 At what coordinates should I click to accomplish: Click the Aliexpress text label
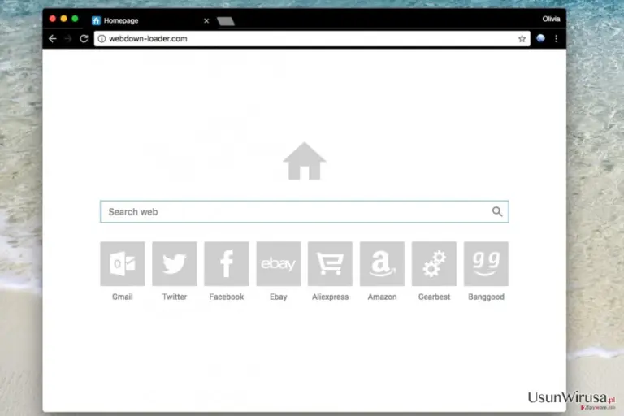pyautogui.click(x=330, y=297)
